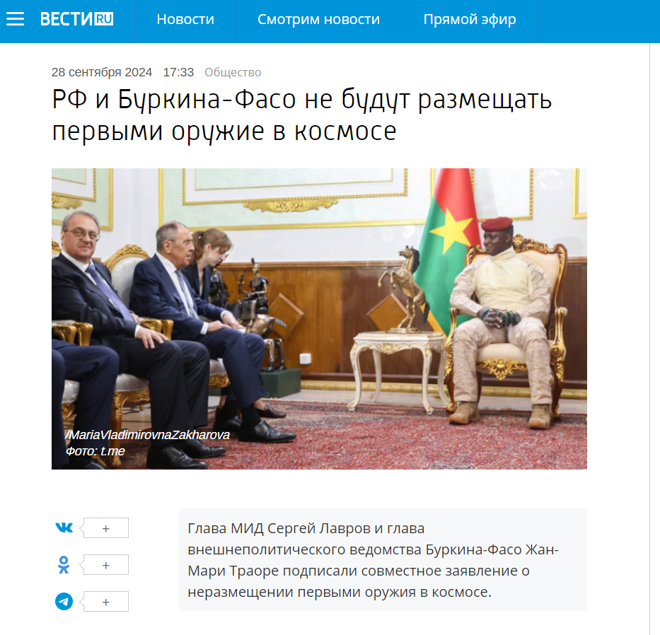Open the Новости menu item

click(x=185, y=19)
